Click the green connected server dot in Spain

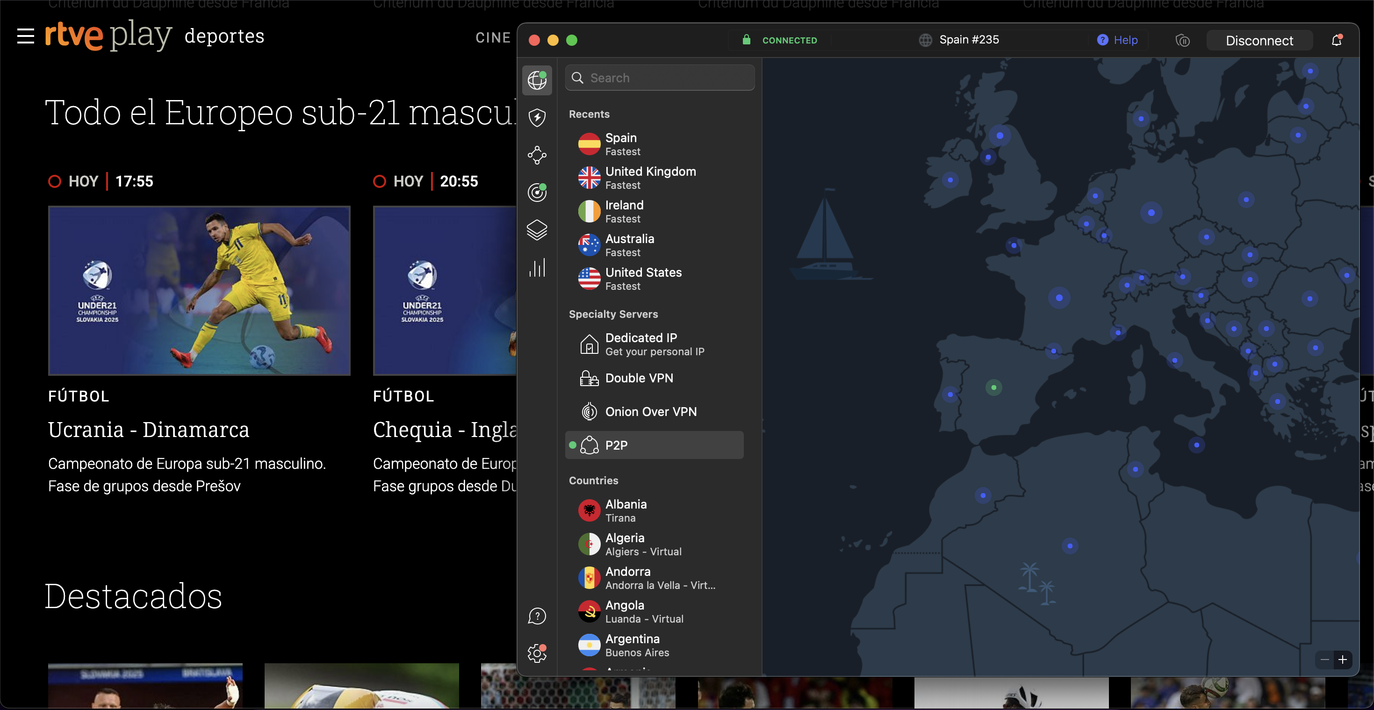pyautogui.click(x=993, y=387)
